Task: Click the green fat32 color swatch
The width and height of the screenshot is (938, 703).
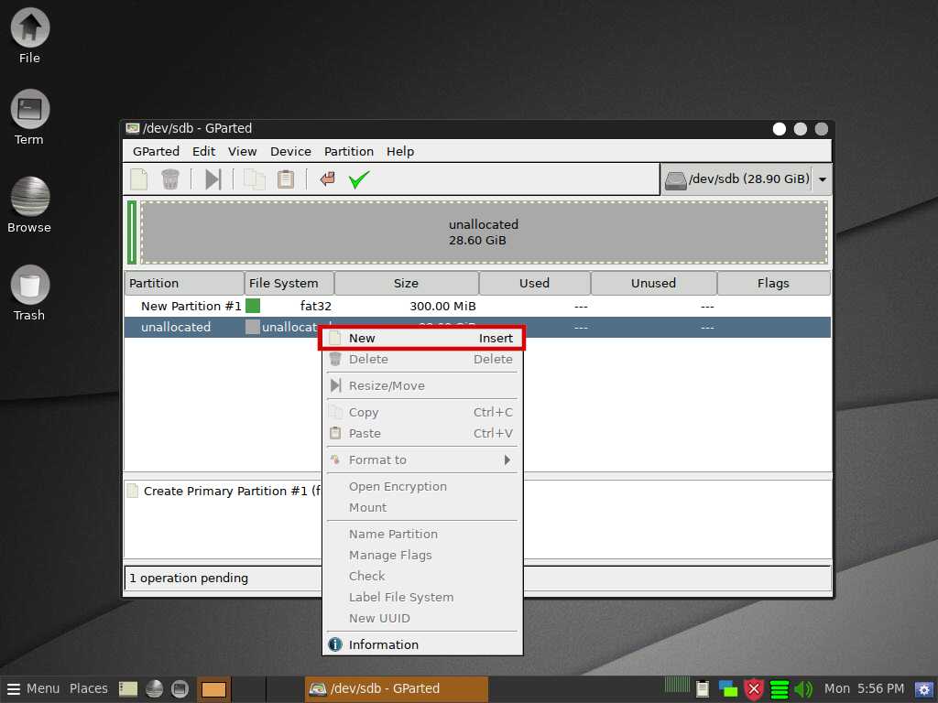Action: coord(253,306)
